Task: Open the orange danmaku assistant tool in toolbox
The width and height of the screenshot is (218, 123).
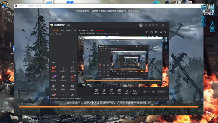Action: tap(53, 69)
